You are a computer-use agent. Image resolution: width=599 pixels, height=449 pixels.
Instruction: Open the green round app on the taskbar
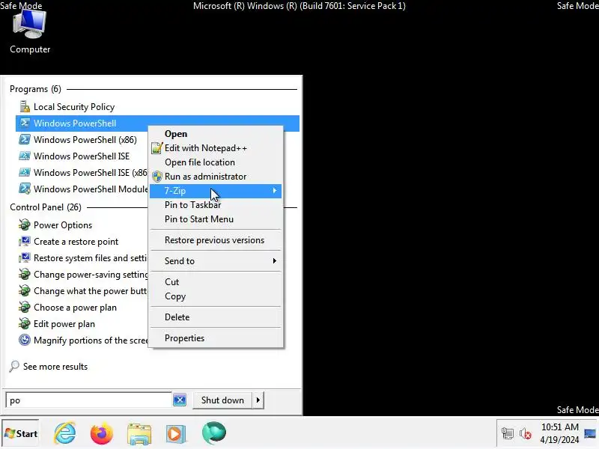tap(214, 433)
